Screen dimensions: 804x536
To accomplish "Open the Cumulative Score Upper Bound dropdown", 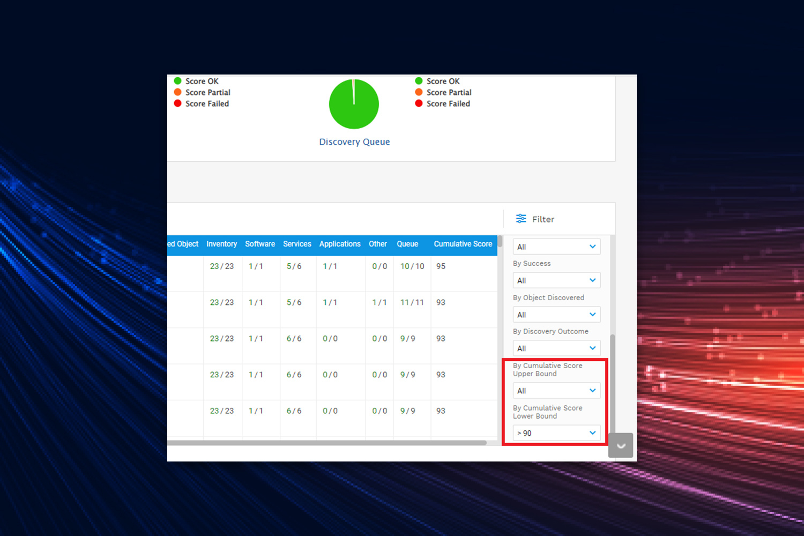I will (x=556, y=390).
